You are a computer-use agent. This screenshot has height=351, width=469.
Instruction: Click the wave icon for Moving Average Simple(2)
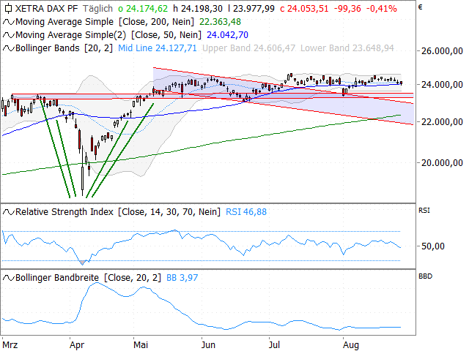(x=8, y=35)
